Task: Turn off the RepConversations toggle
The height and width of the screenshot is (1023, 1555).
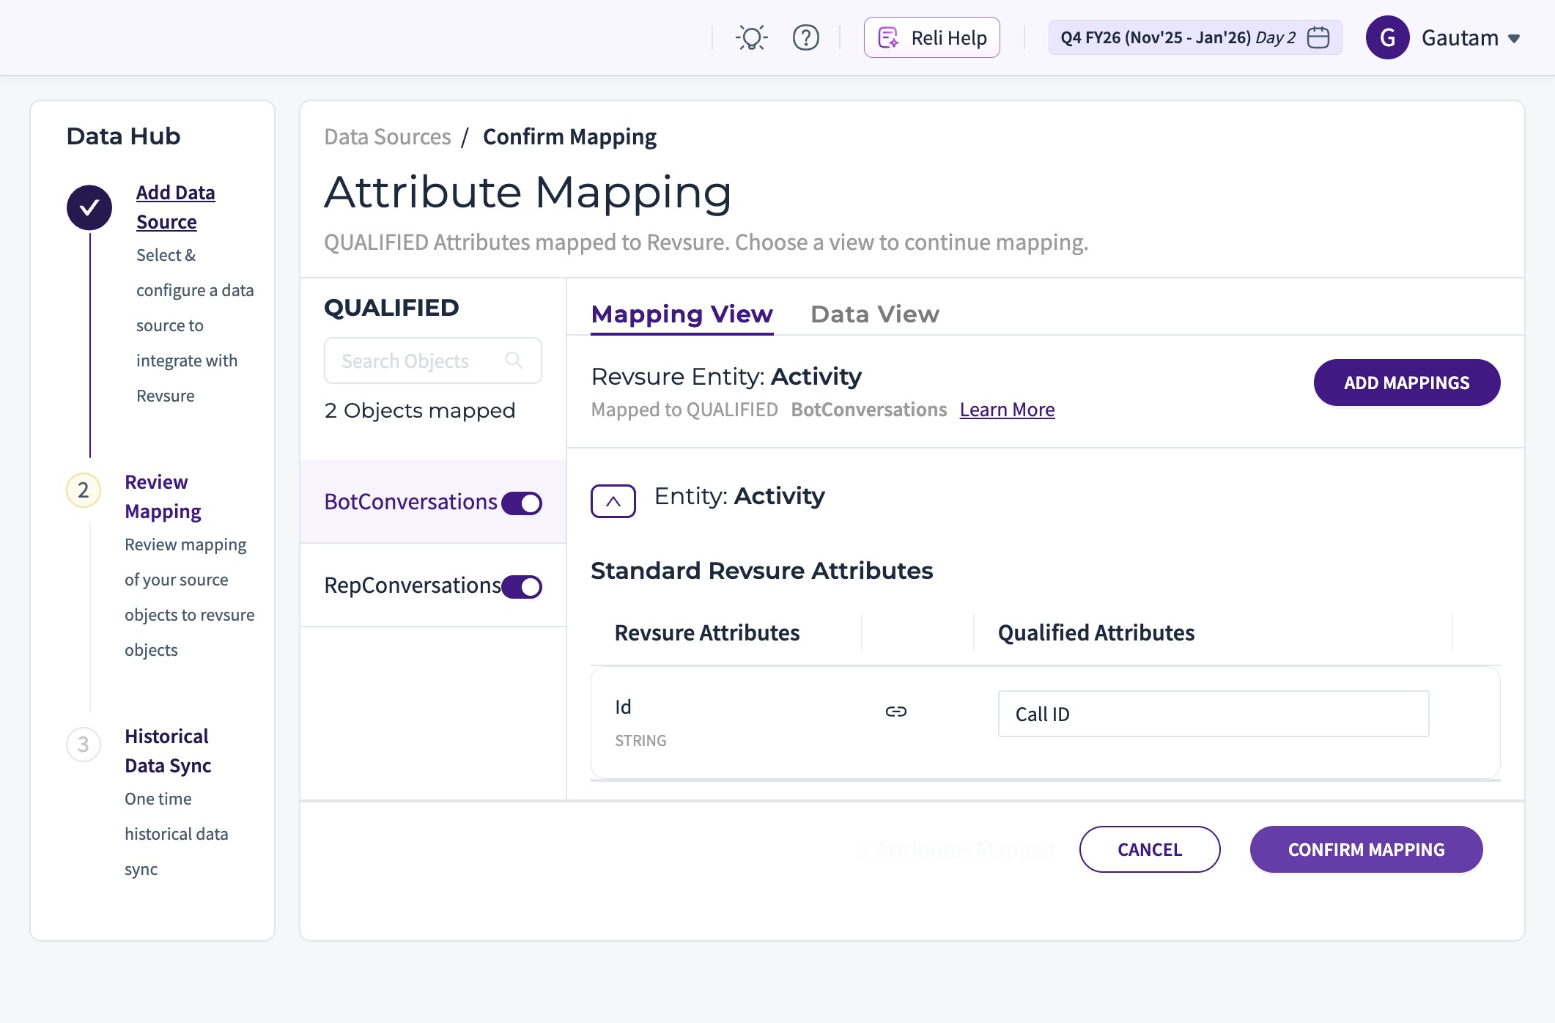Action: coord(522,587)
